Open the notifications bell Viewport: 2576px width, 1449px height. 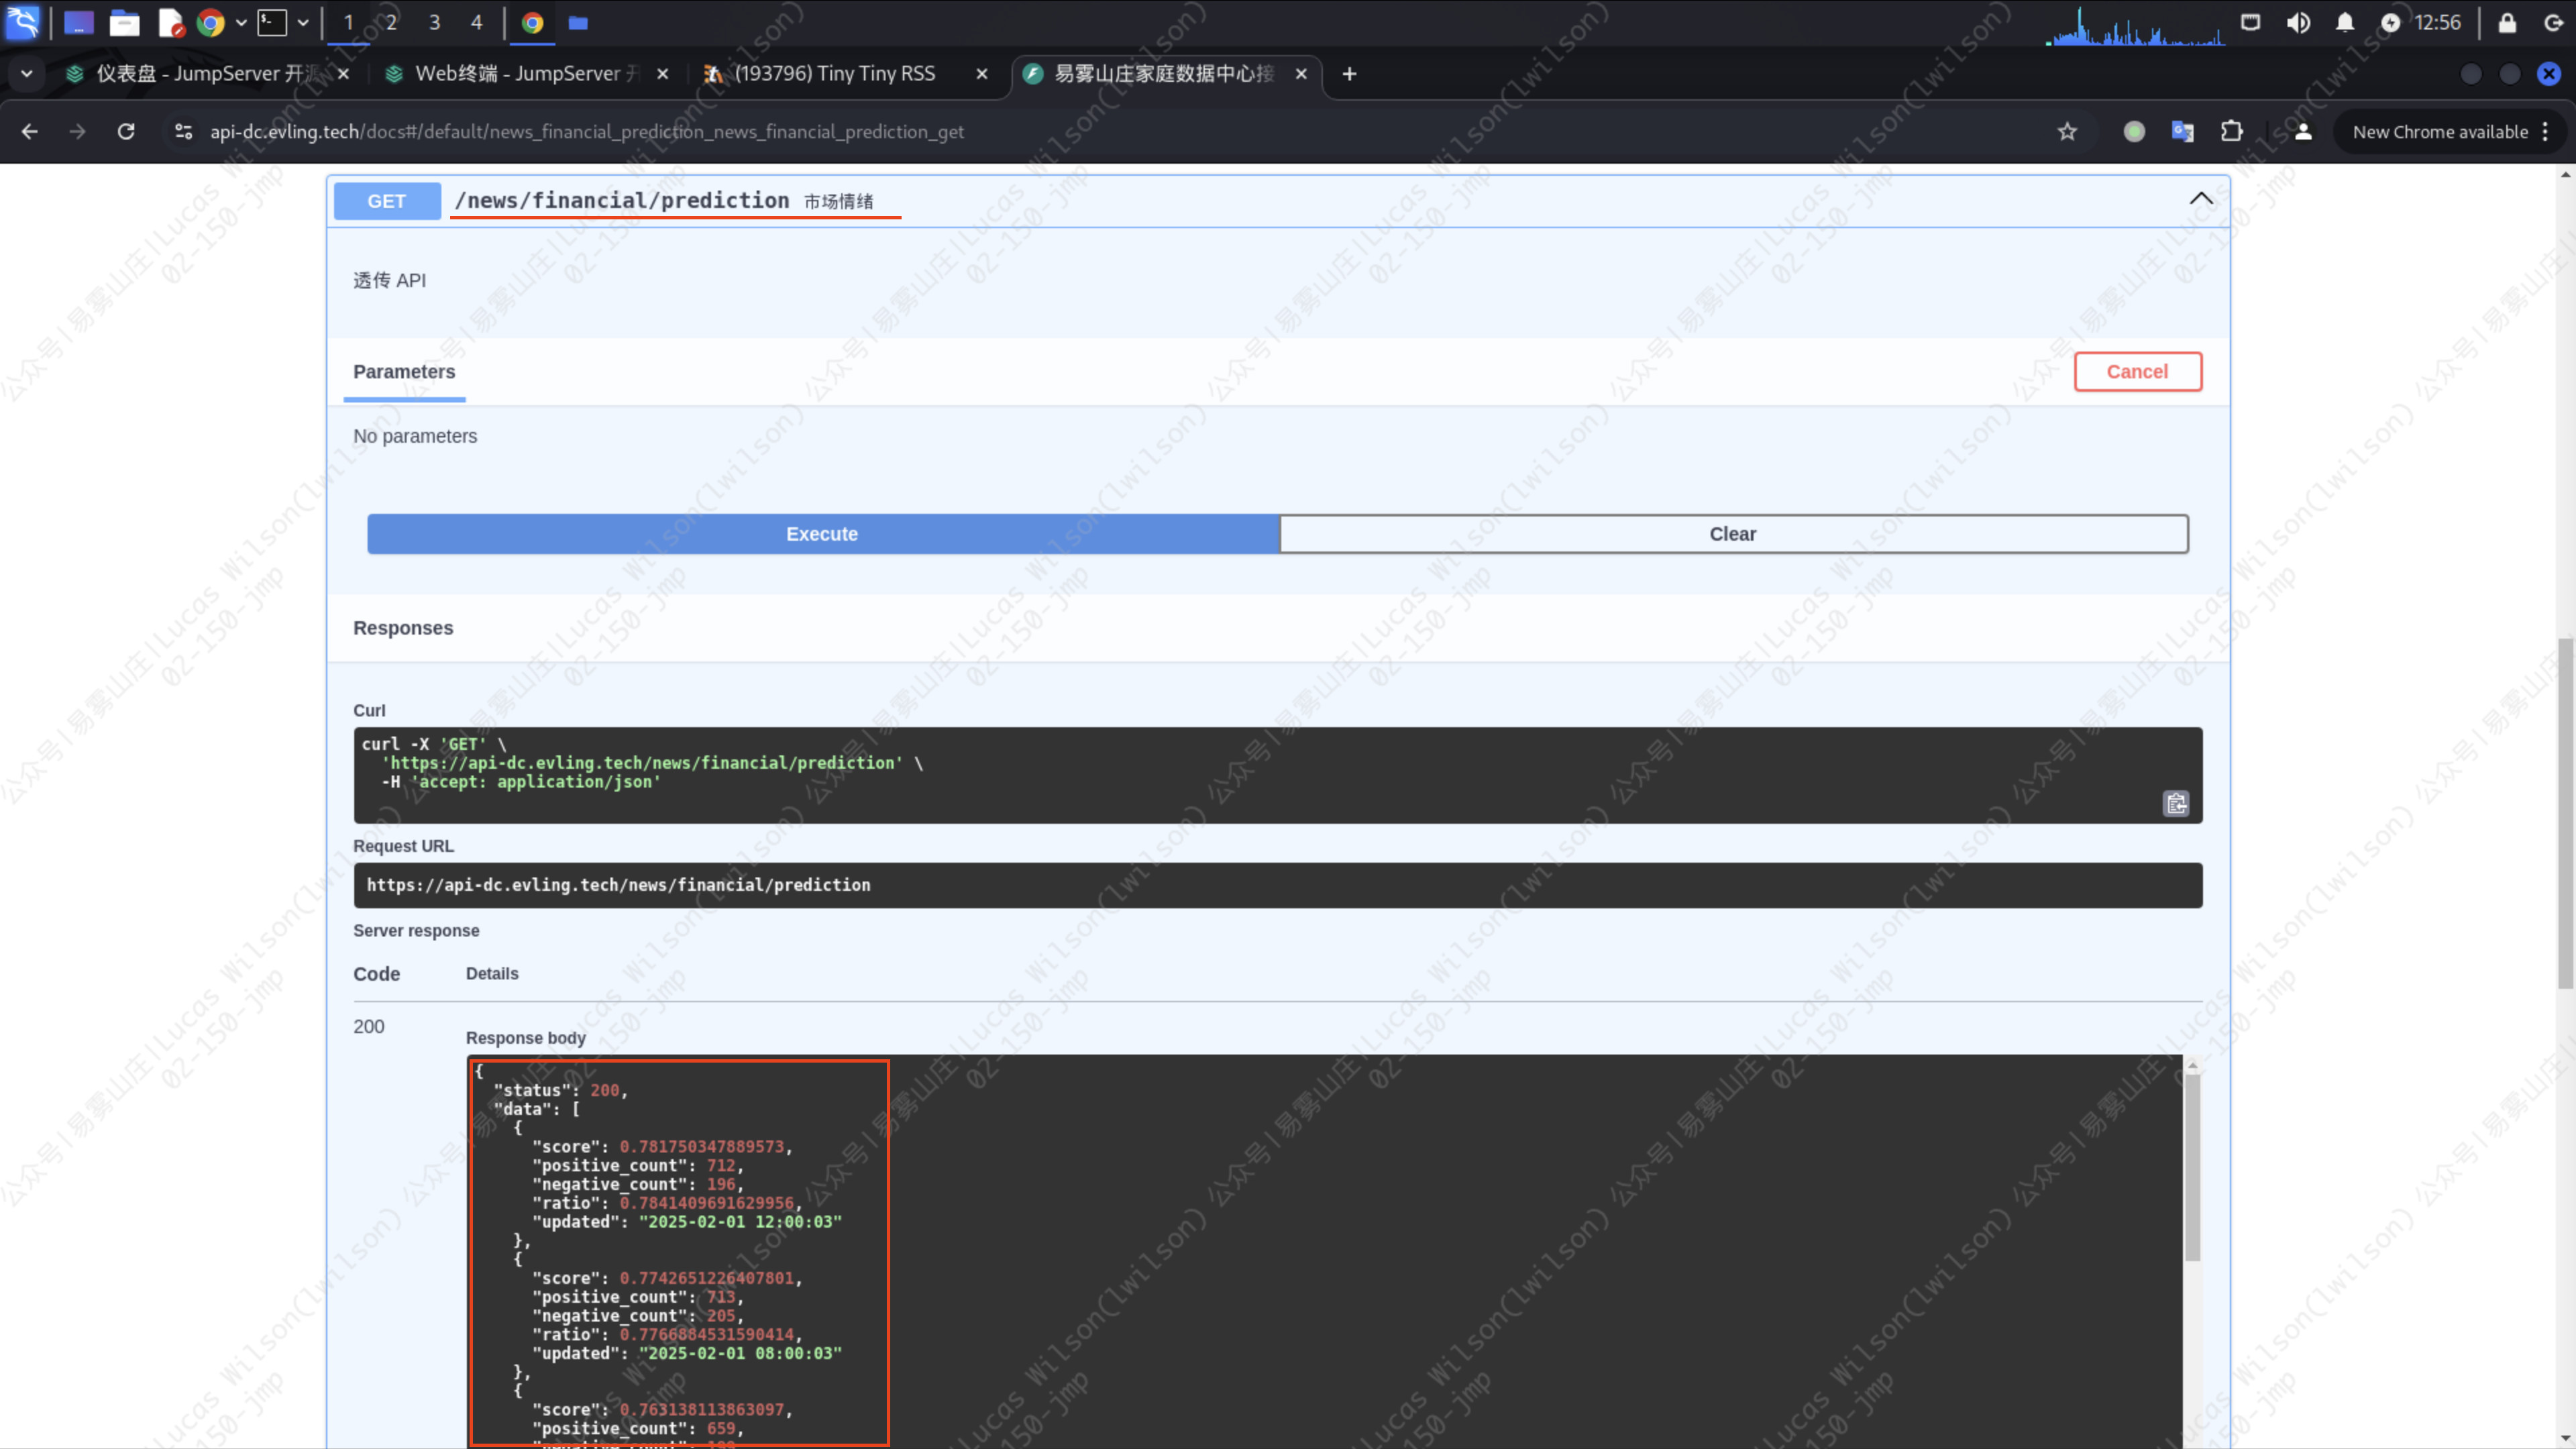[2344, 22]
